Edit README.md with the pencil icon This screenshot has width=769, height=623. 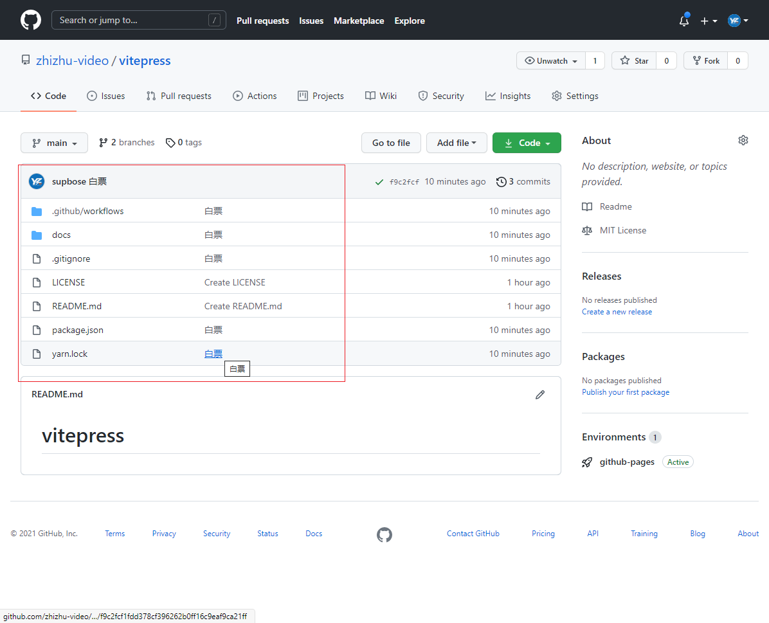540,394
